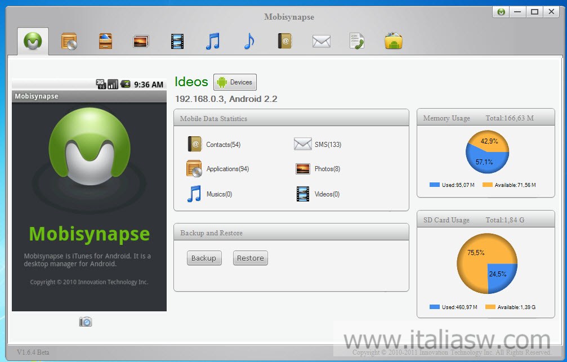The width and height of the screenshot is (567, 362).
Task: Open the Applications toolbar icon
Action: click(x=69, y=41)
